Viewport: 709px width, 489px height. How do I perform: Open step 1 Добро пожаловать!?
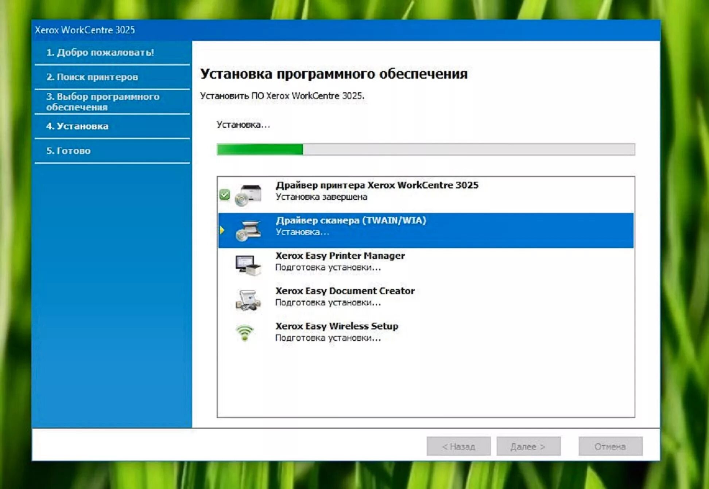(x=112, y=52)
